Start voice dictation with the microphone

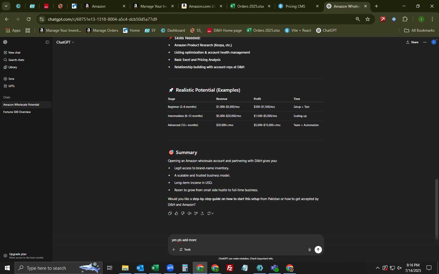pos(309,250)
